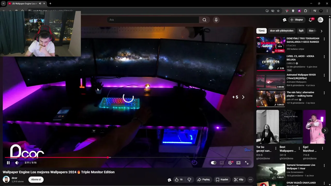Open the Oluştur create menu
The height and width of the screenshot is (186, 331).
click(297, 20)
